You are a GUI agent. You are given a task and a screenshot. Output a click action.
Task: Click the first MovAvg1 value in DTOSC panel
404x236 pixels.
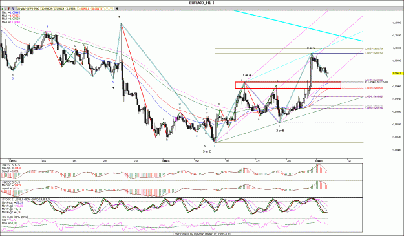(x=19, y=203)
